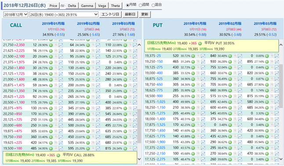The image size is (284, 166).
Task: Click PUT strike 18,625 -775
Action: [x=154, y=90]
